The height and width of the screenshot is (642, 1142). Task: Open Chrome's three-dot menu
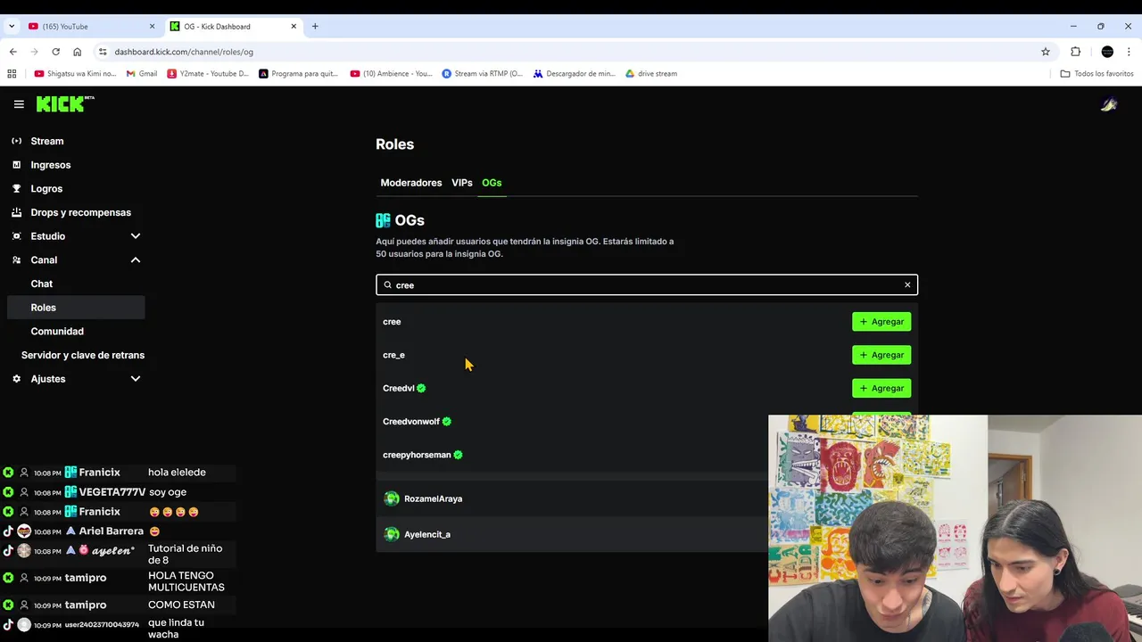click(x=1130, y=52)
